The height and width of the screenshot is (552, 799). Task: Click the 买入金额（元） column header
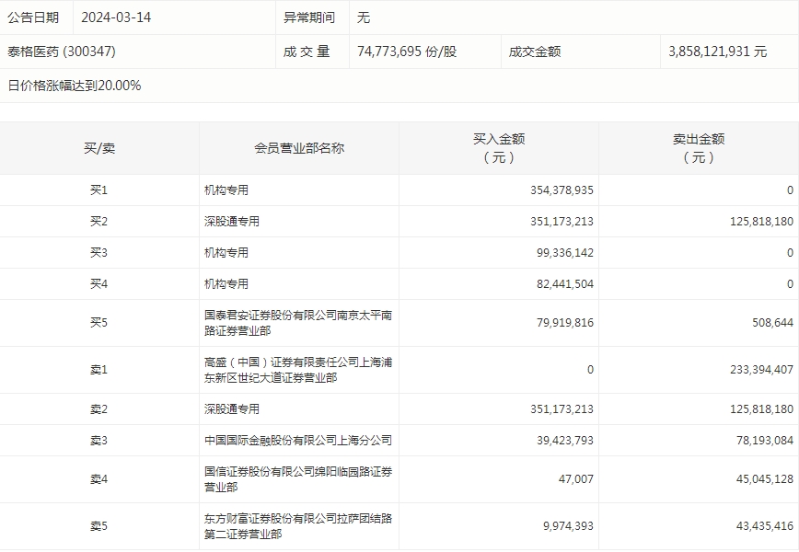[x=499, y=148]
